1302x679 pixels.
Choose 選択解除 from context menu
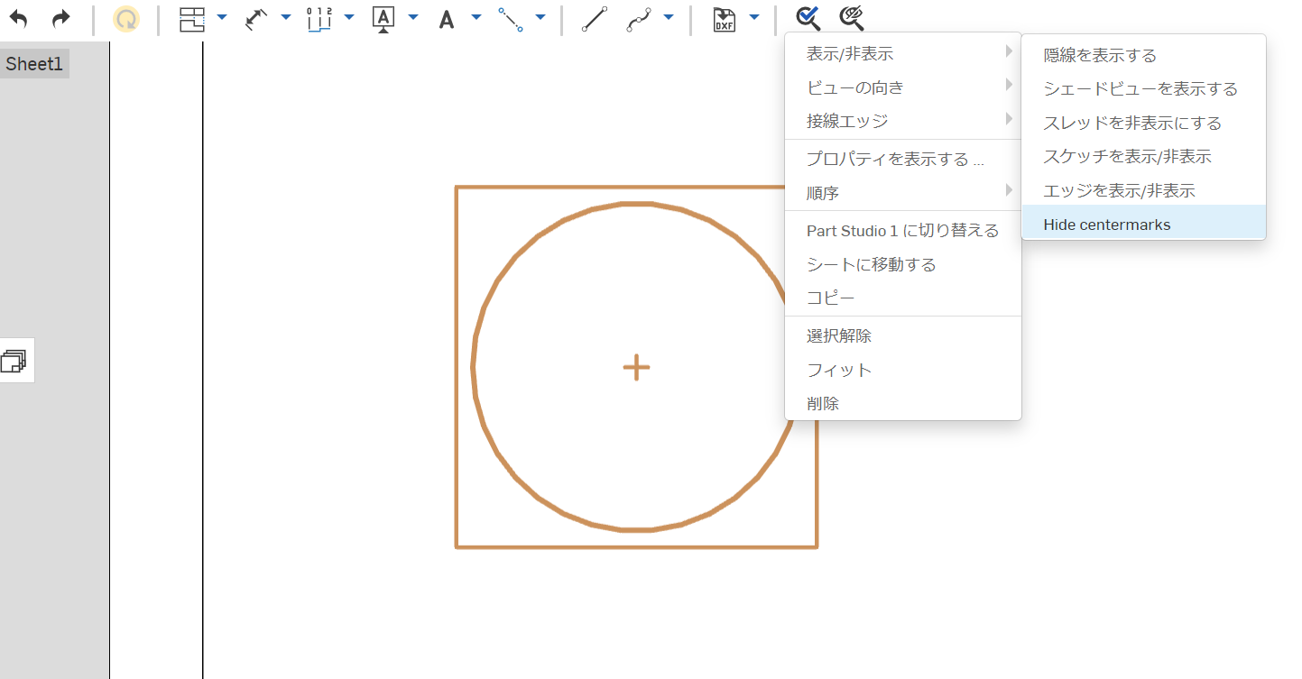coord(903,336)
